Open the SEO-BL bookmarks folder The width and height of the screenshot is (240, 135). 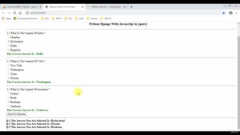[106, 18]
